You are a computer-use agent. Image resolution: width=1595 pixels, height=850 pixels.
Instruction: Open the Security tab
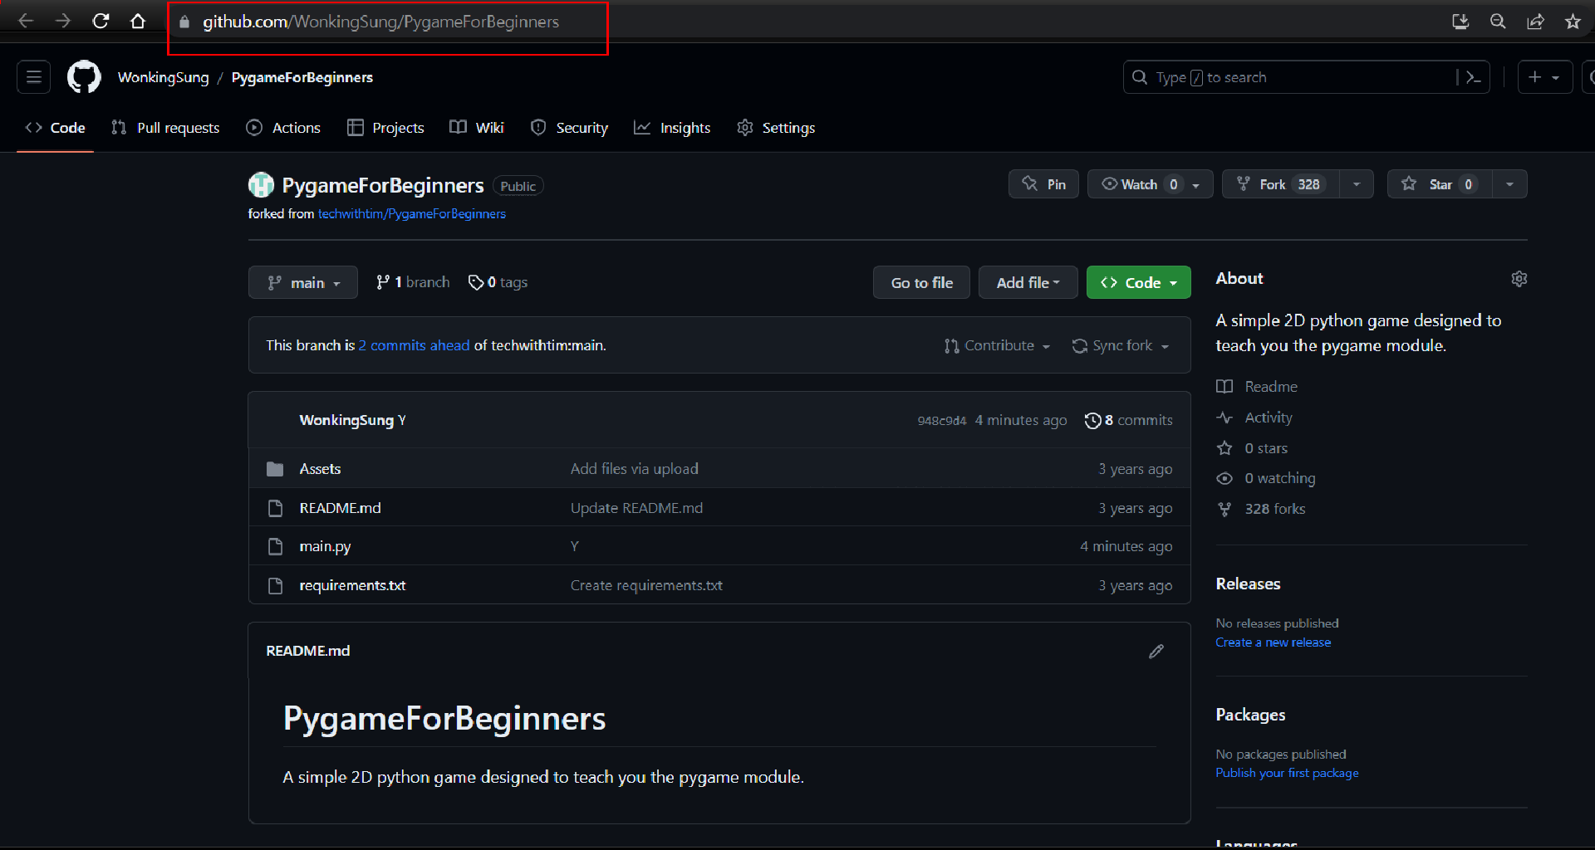pos(569,128)
